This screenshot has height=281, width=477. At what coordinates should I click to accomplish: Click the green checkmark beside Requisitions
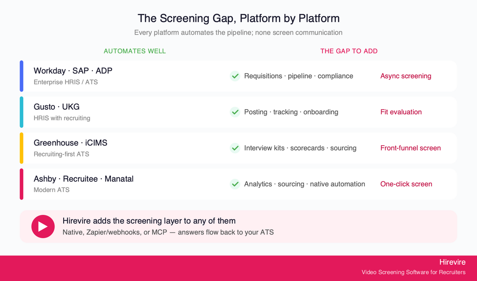(235, 76)
